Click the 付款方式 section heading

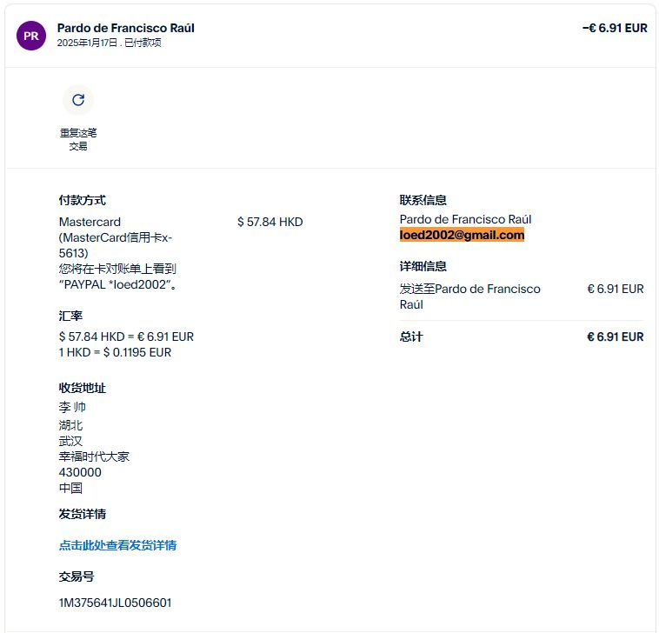pos(82,200)
